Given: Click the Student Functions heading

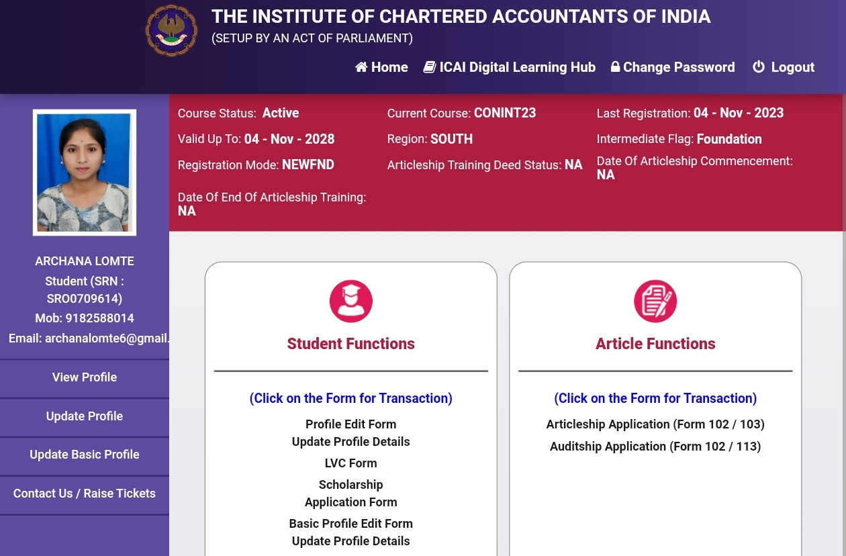Looking at the screenshot, I should 350,344.
